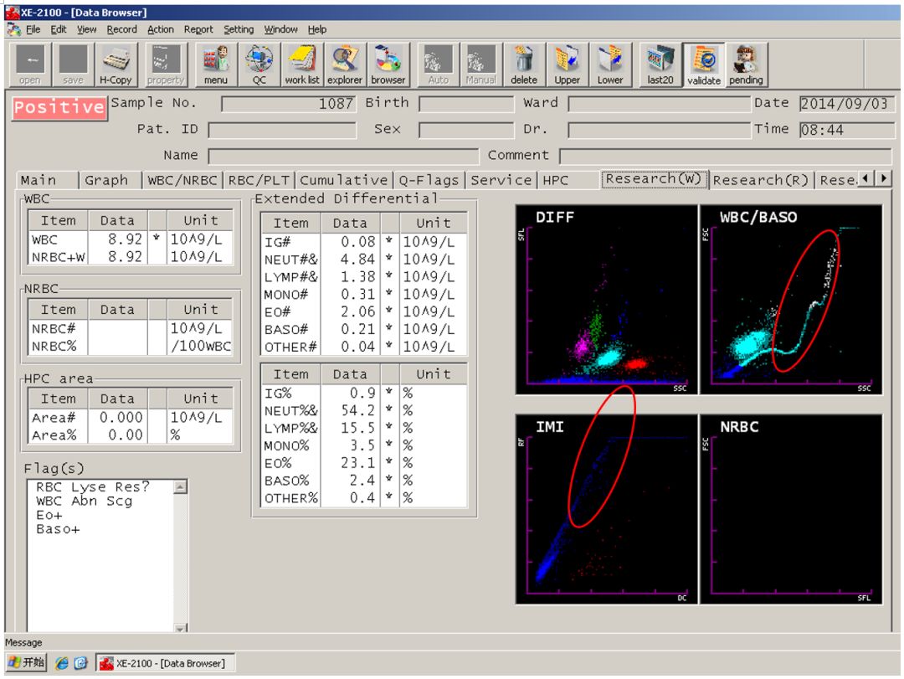Click the open toolbar icon
Image resolution: width=904 pixels, height=679 pixels.
coord(31,64)
